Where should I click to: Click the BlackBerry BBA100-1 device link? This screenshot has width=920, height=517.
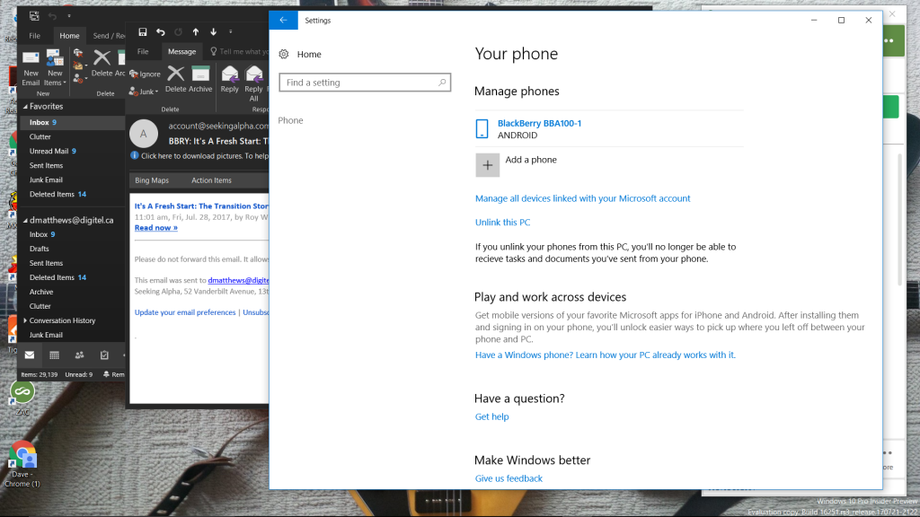[539, 123]
